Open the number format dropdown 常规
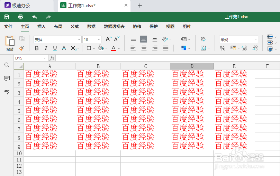 pos(238,39)
